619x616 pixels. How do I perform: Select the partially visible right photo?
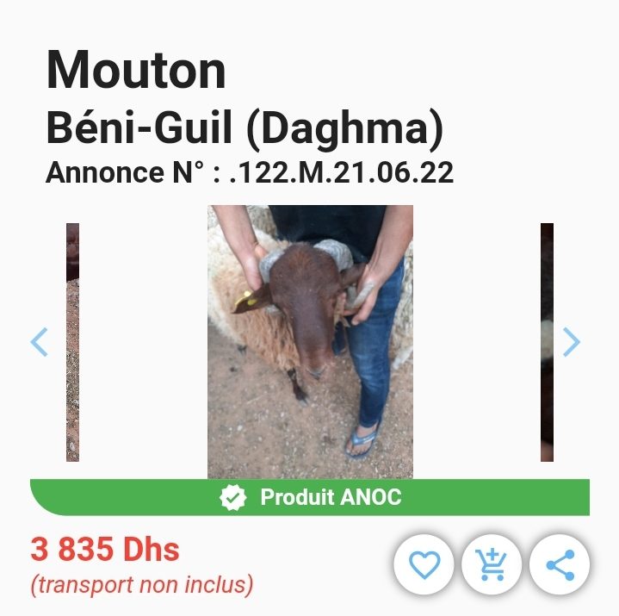548,342
